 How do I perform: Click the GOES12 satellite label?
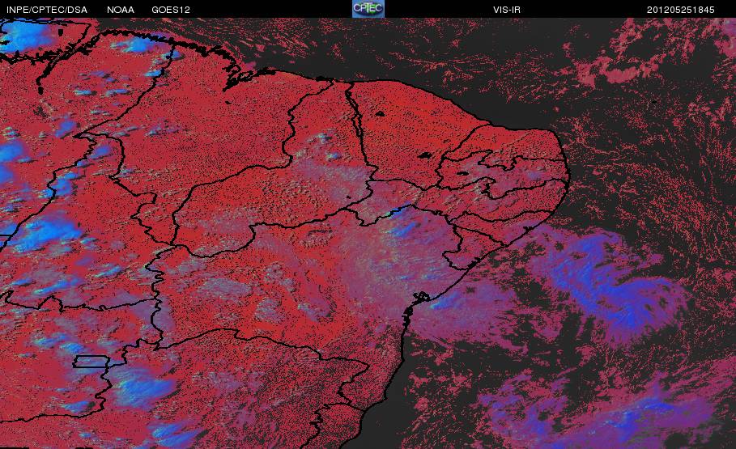pos(171,10)
